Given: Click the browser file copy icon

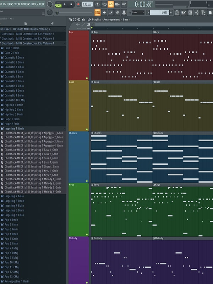Looking at the screenshot, I should click(x=26, y=23).
